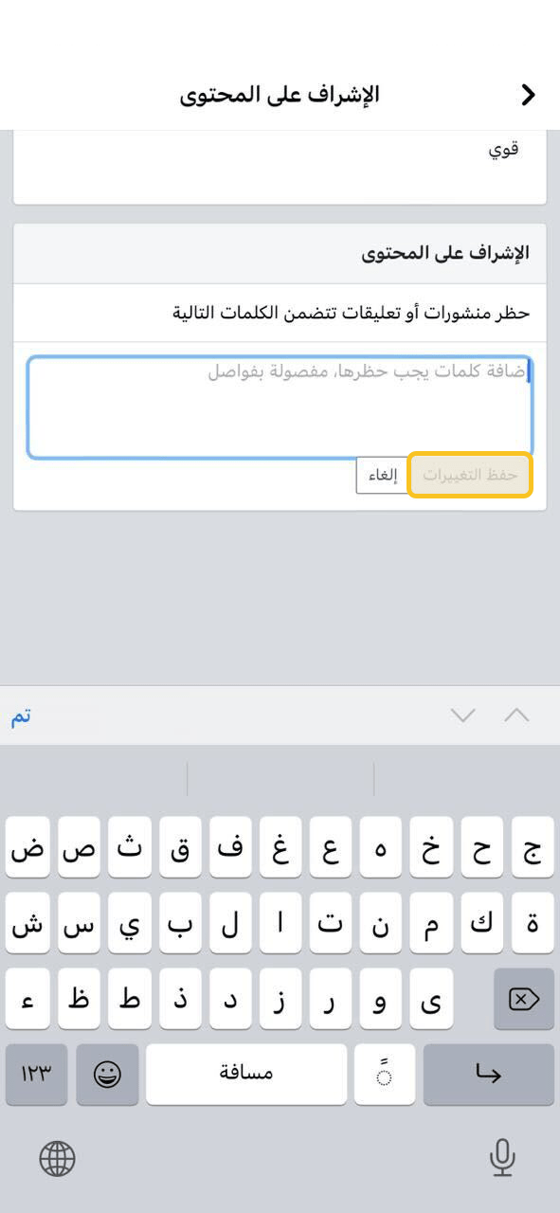Click the حفظ التغييرات save button

point(470,475)
